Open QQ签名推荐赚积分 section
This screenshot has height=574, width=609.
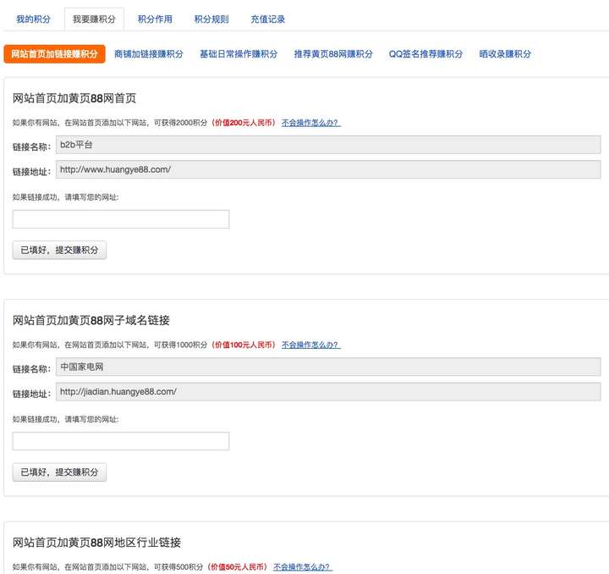coord(425,54)
